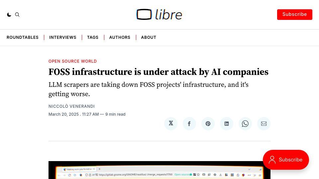Click the floating Subscribe portal button

click(286, 160)
